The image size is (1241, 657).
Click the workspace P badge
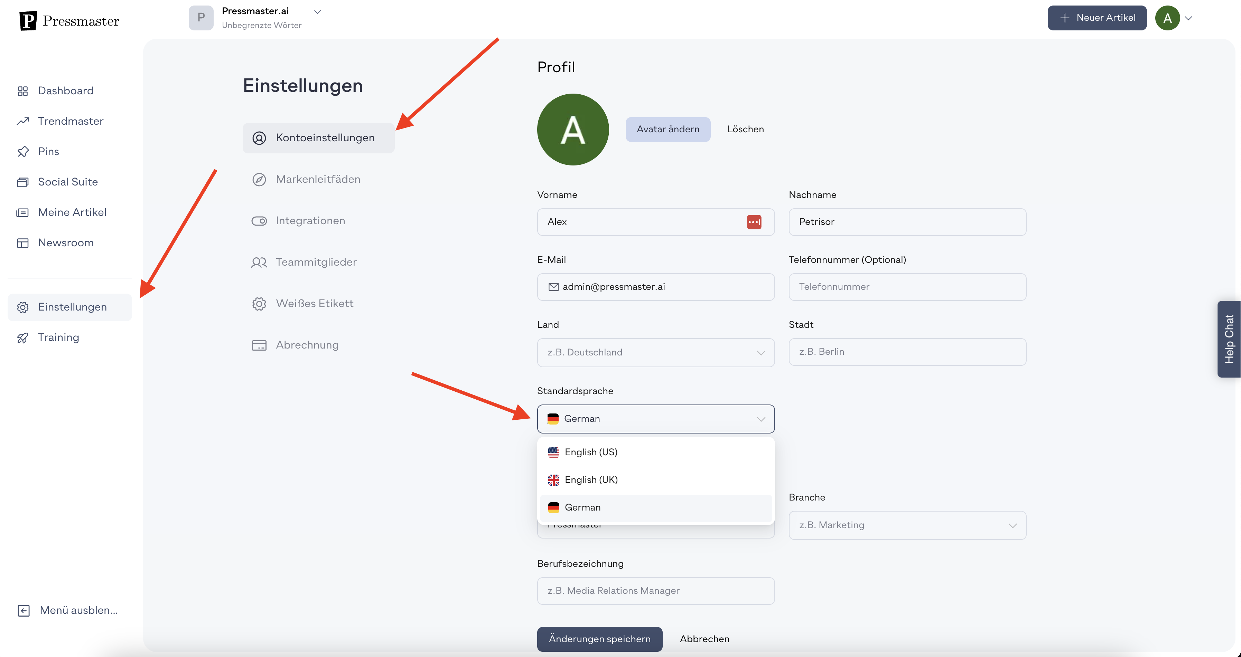(x=201, y=18)
